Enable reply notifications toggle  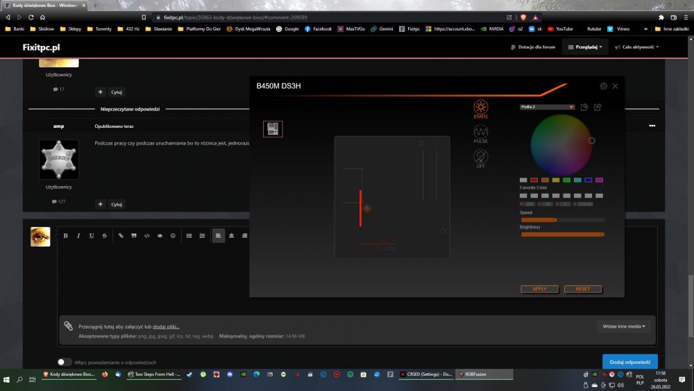point(65,362)
